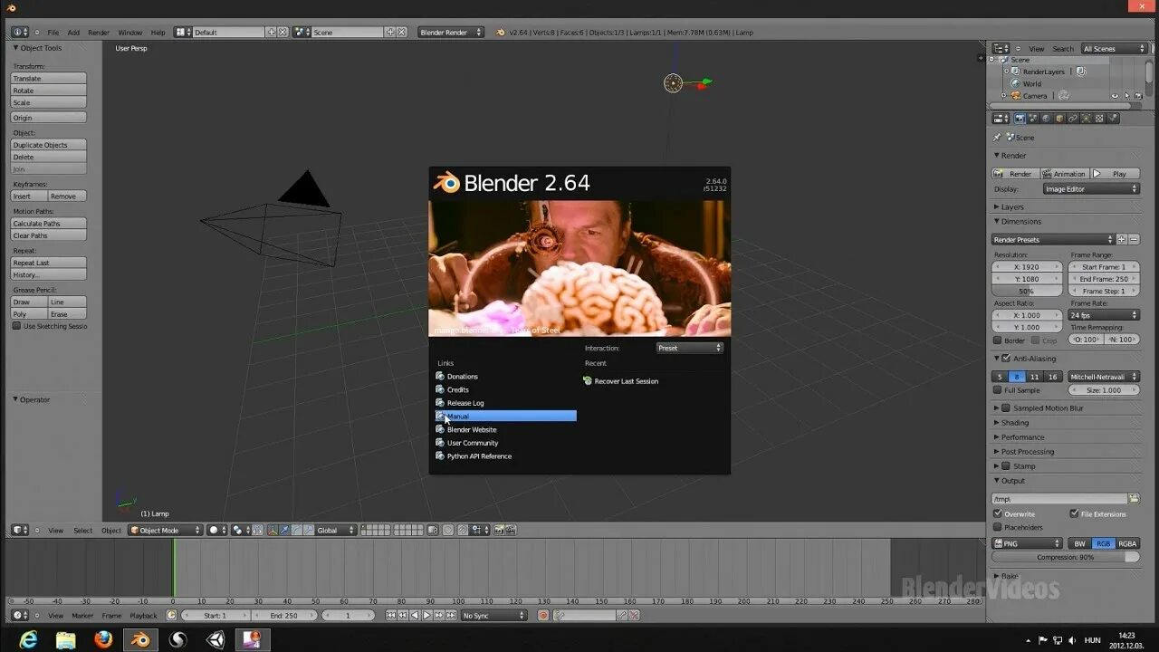
Task: Open the Blender Render engine dropdown
Action: (451, 32)
